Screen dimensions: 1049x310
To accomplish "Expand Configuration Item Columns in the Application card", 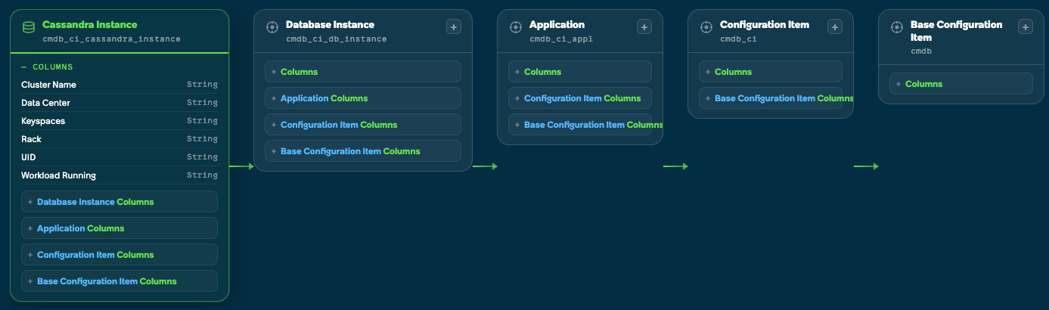I will pyautogui.click(x=580, y=98).
